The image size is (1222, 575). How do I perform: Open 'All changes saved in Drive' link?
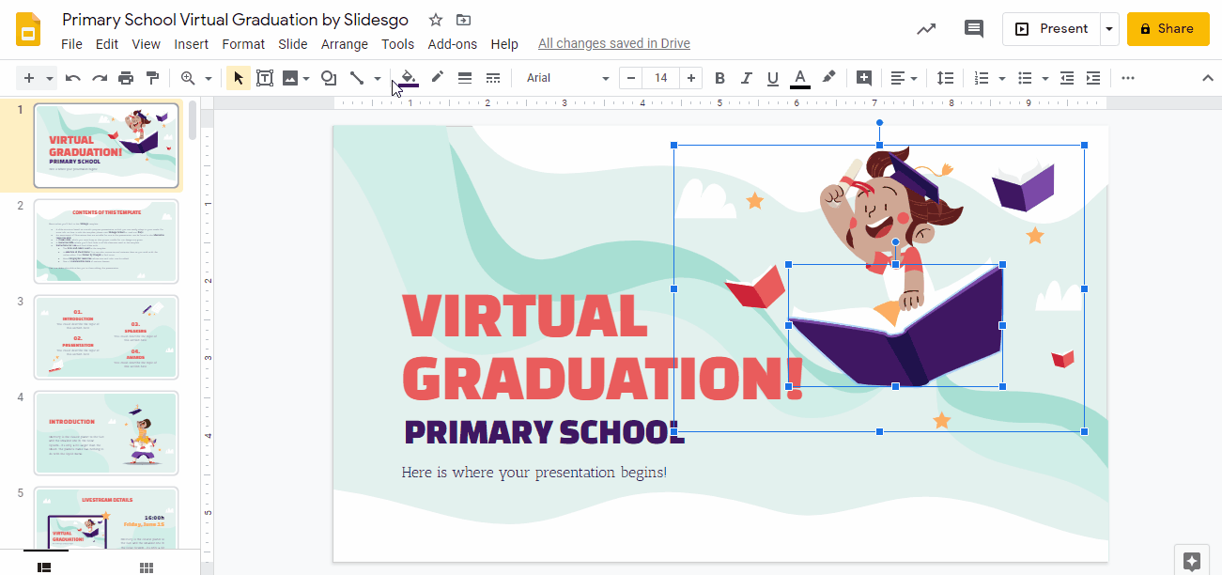click(613, 43)
